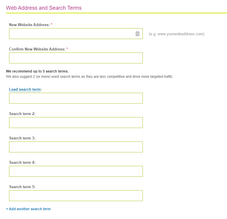Click the Web Address and Search Terms heading
The height and width of the screenshot is (219, 227).
tap(44, 8)
